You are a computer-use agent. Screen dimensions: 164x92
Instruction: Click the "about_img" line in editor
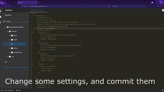[x=53, y=26]
